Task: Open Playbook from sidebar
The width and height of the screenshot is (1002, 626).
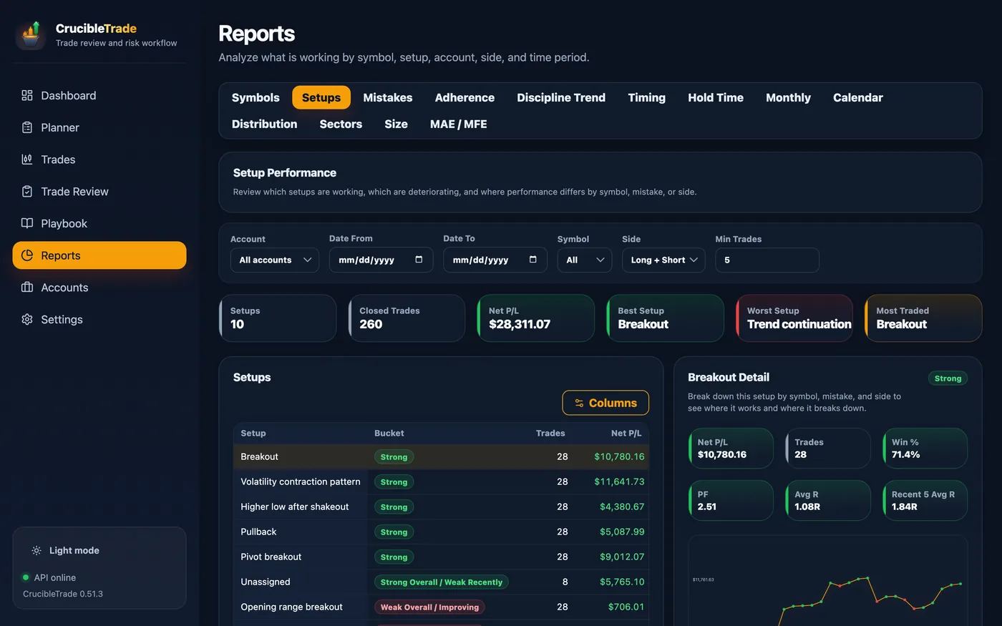Action: (99, 223)
